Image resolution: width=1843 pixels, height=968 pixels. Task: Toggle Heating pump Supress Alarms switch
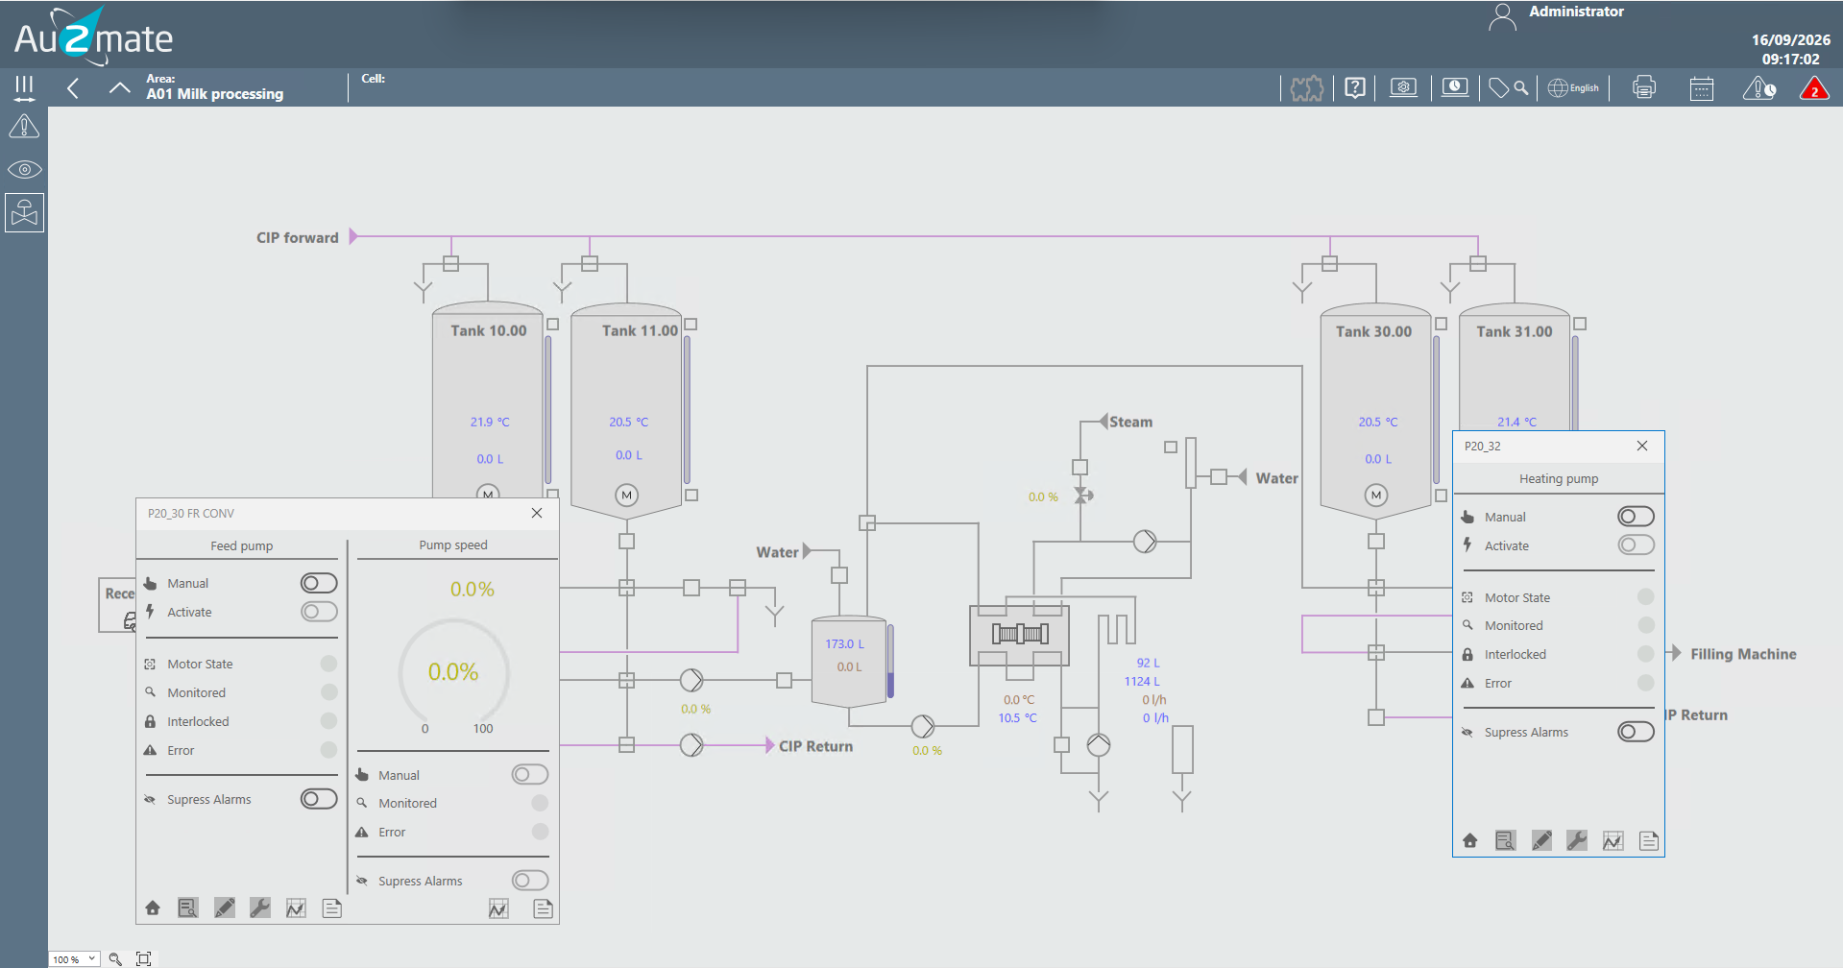[x=1636, y=732]
